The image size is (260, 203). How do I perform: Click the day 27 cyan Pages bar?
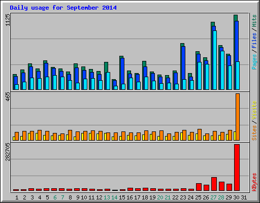[215, 60]
